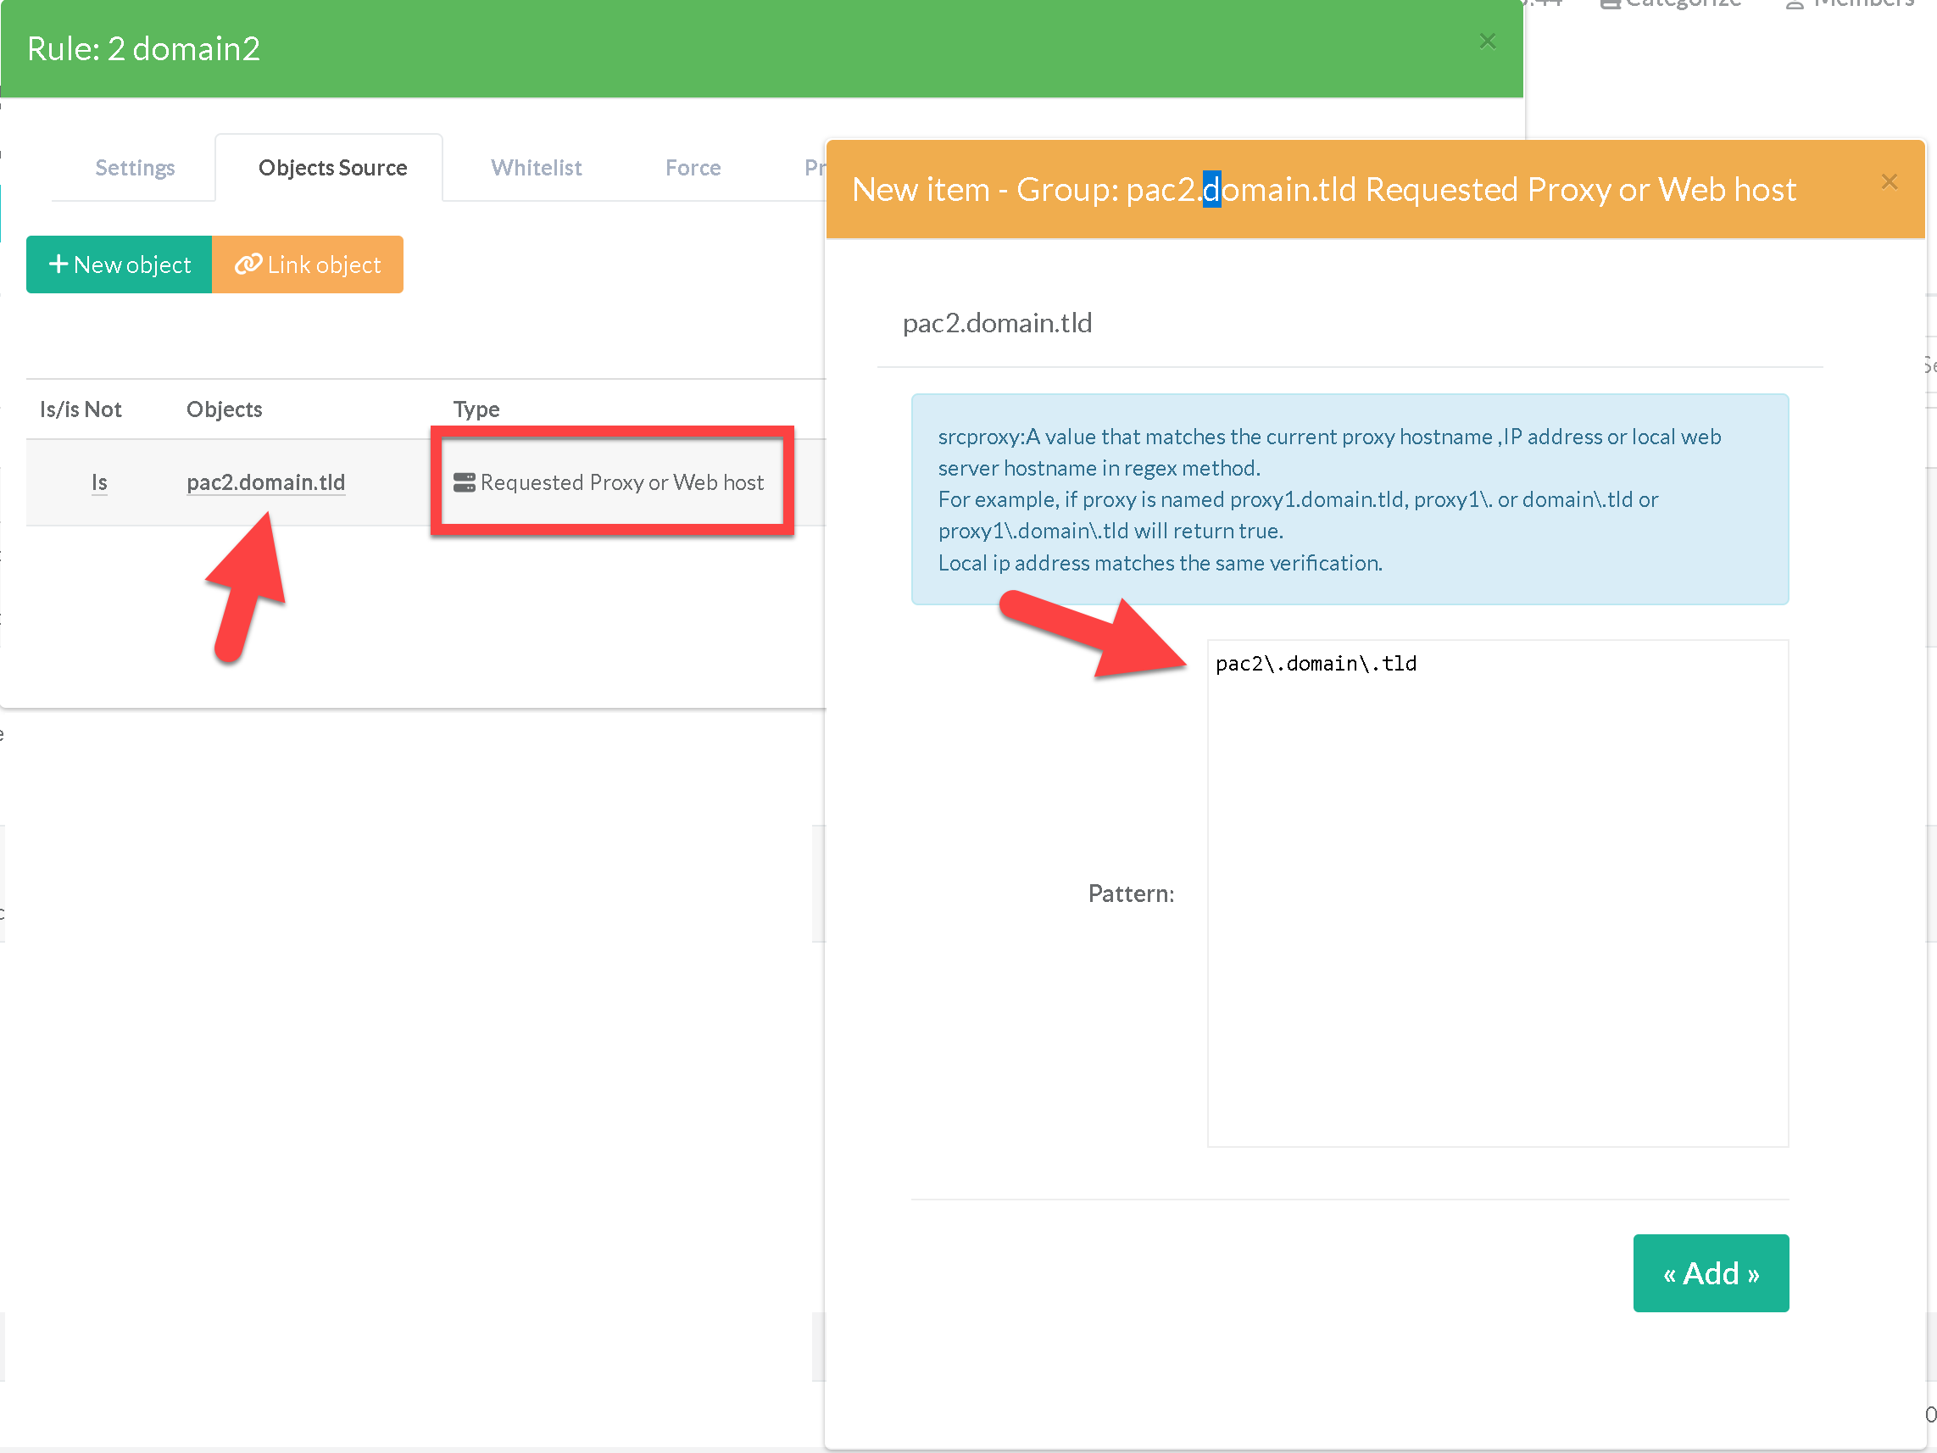Close the Rule: 2 domain2 dialog
Viewport: 1937px width, 1453px height.
1487,42
